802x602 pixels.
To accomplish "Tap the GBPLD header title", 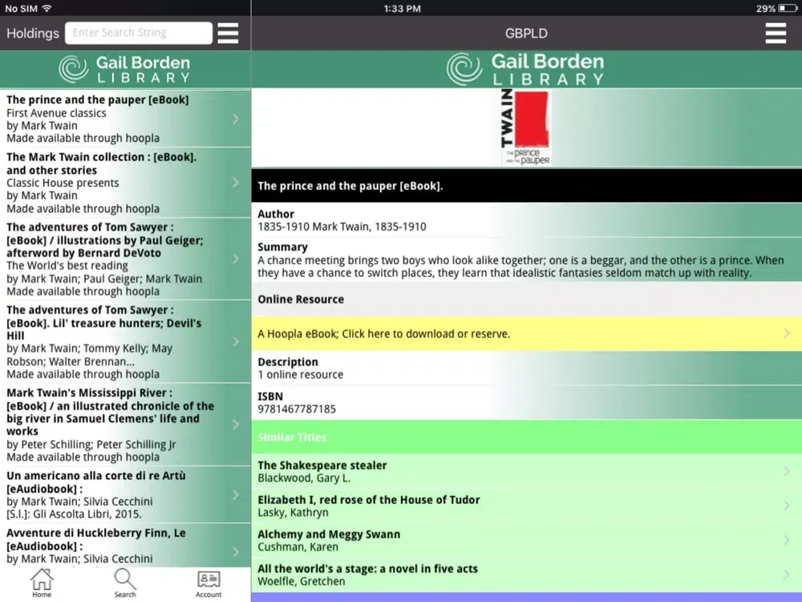I will tap(526, 33).
